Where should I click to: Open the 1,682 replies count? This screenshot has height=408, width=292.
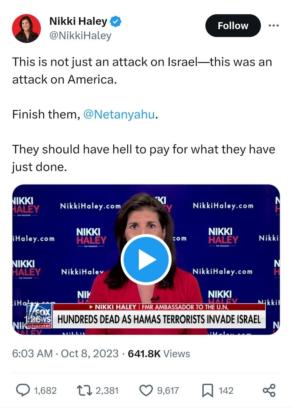coord(45,390)
